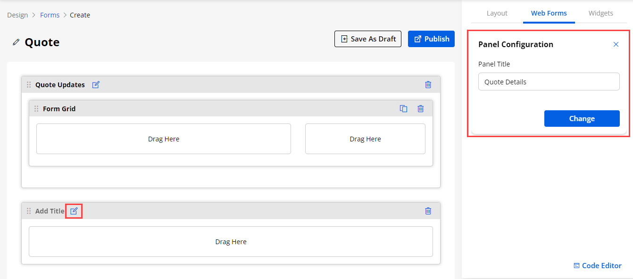Delete the Add Title panel

(428, 211)
